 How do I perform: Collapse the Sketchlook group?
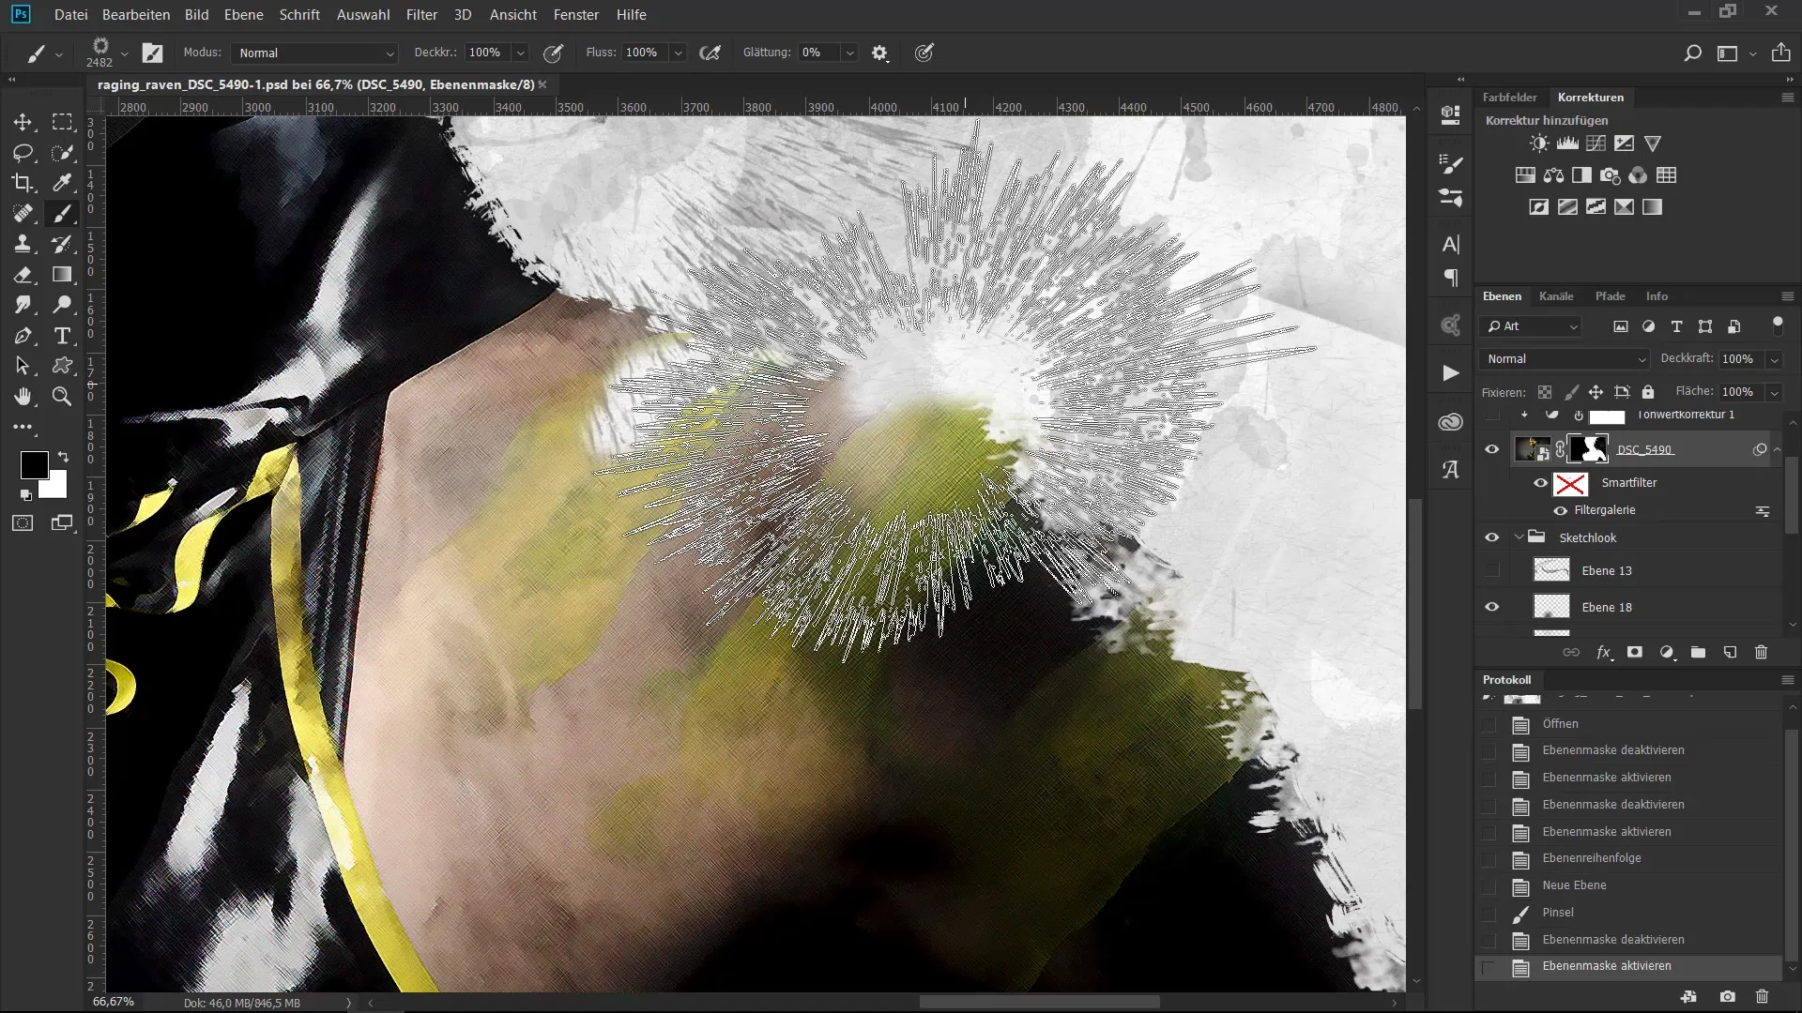coord(1519,537)
